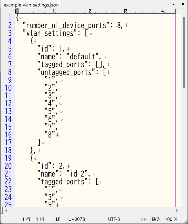Select the example-vlan-settings.json tab
Image resolution: width=188 pixels, height=224 pixels.
click(x=31, y=5)
